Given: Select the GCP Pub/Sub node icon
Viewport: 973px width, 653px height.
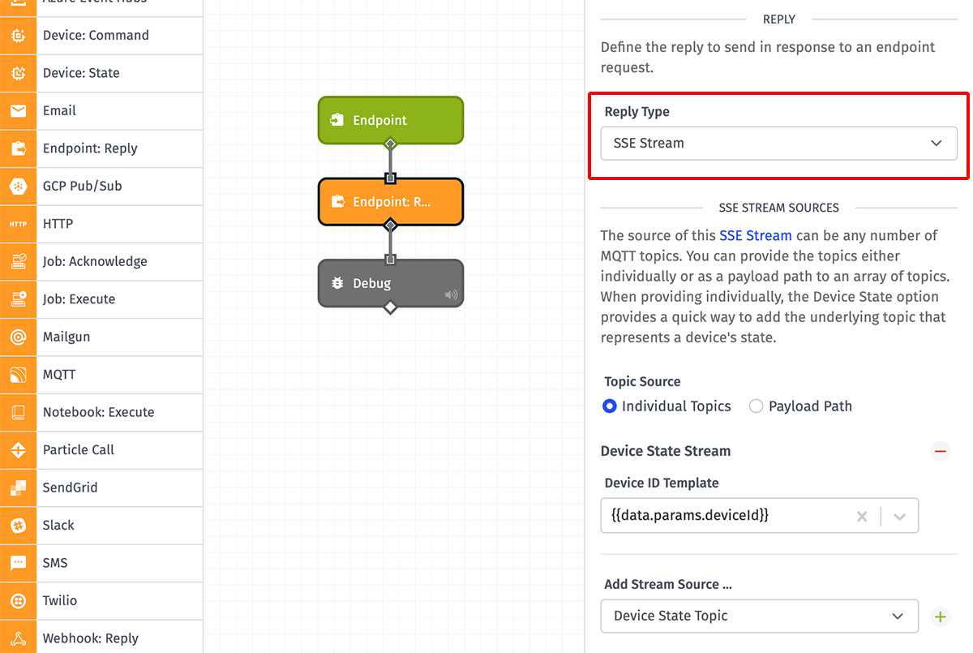Looking at the screenshot, I should pyautogui.click(x=17, y=186).
